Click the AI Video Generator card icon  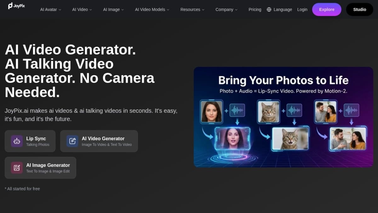pyautogui.click(x=72, y=141)
